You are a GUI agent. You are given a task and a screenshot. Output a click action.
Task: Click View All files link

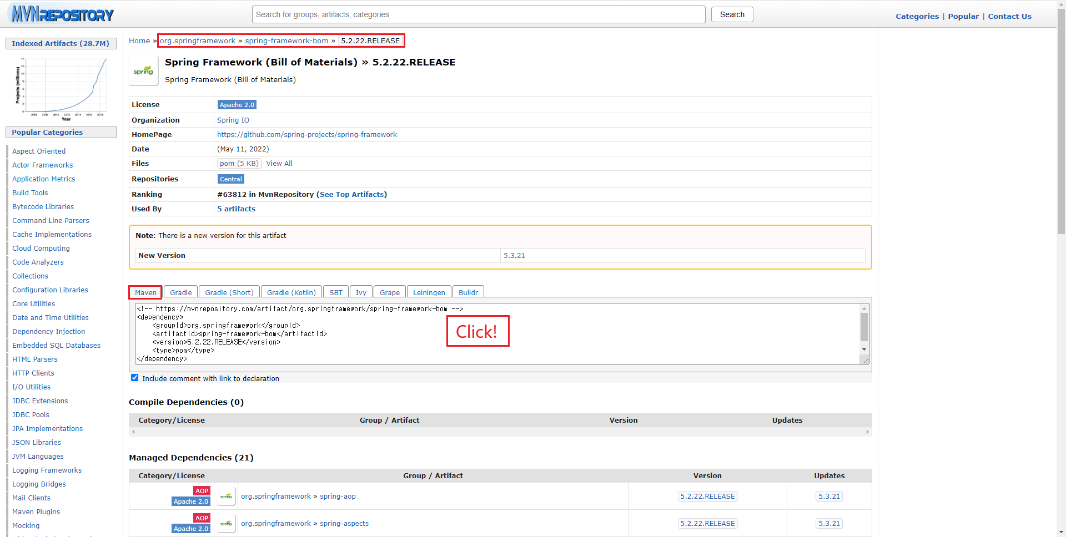279,163
